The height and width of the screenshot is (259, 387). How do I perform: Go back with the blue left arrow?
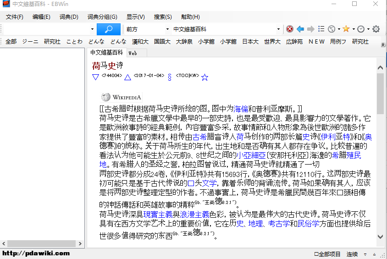(300, 29)
